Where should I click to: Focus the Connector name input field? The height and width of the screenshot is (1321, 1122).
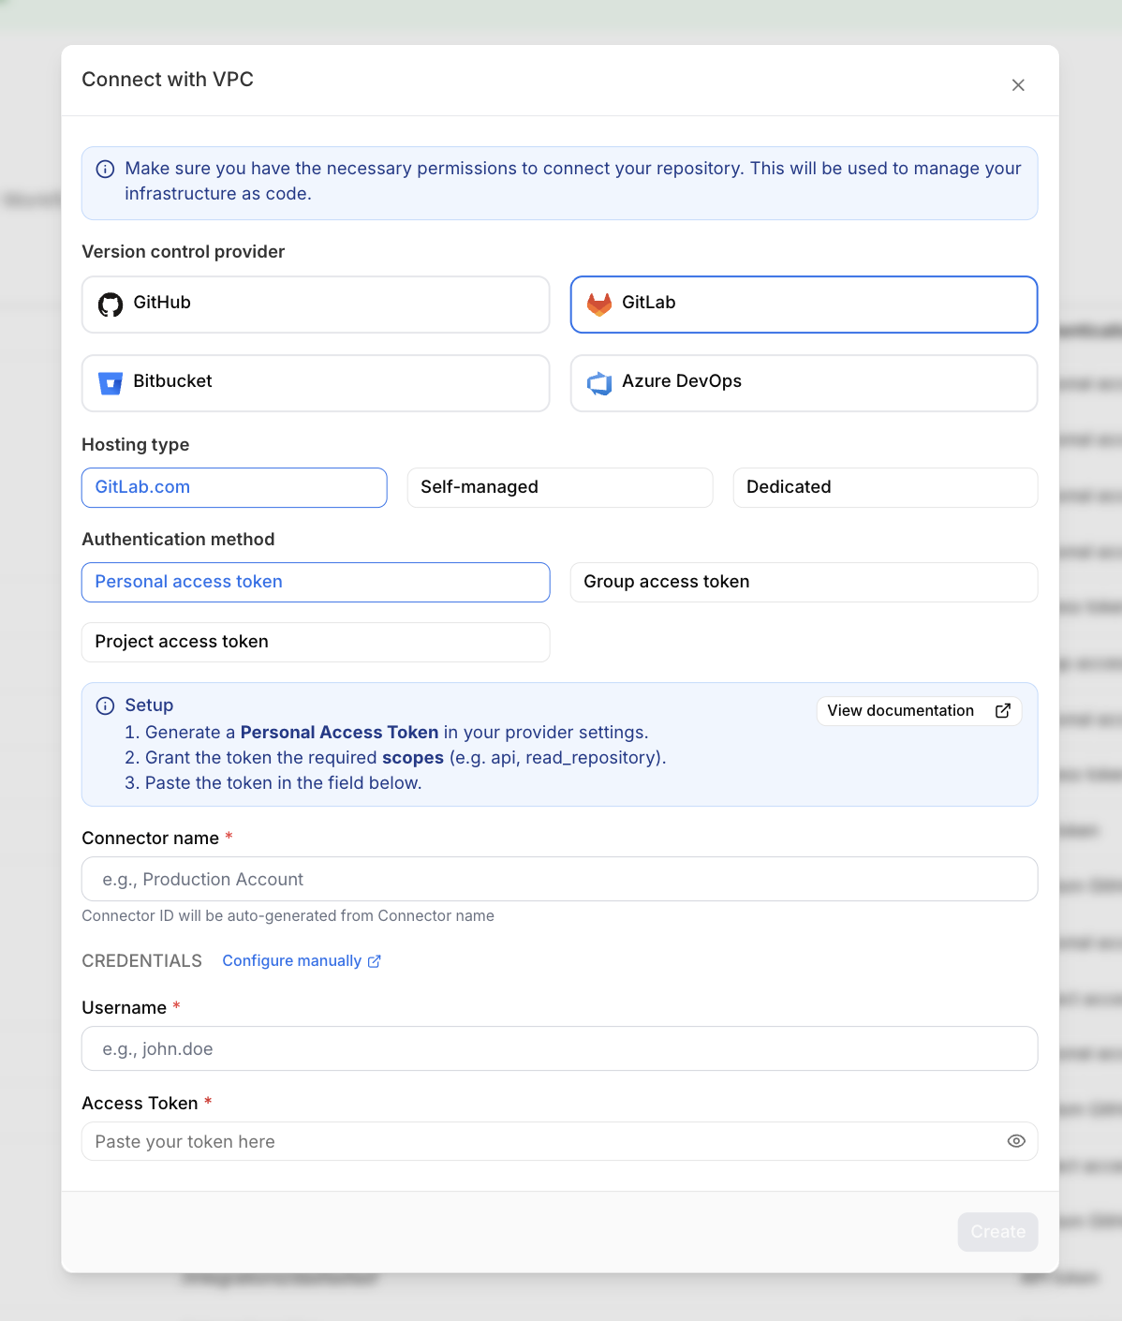point(559,879)
